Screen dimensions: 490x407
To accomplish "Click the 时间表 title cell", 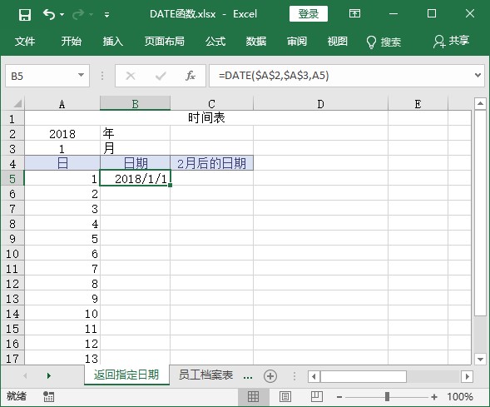I will coord(206,118).
